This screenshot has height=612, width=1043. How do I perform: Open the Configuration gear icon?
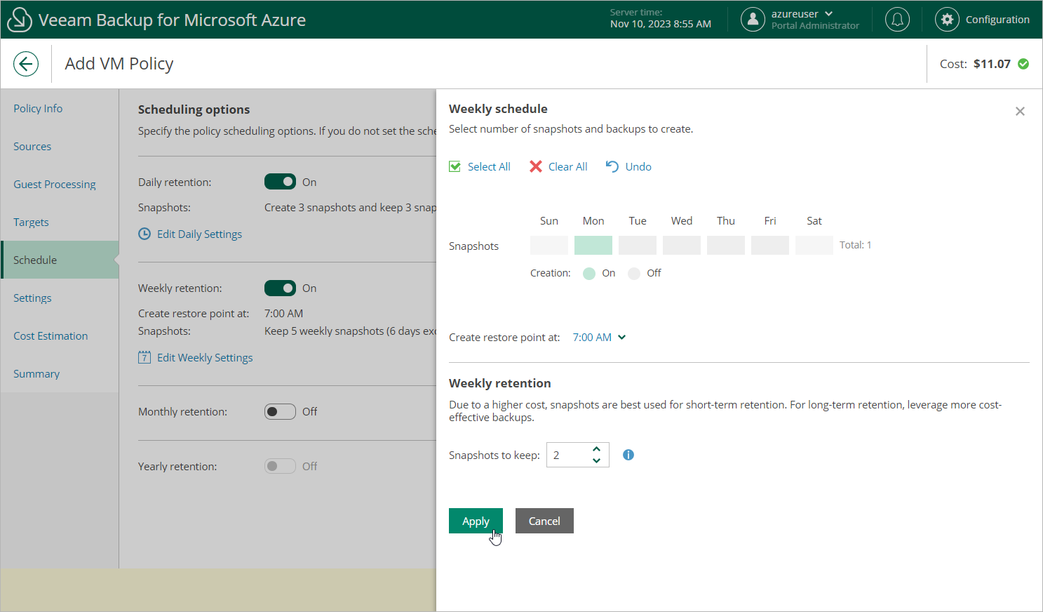click(947, 20)
